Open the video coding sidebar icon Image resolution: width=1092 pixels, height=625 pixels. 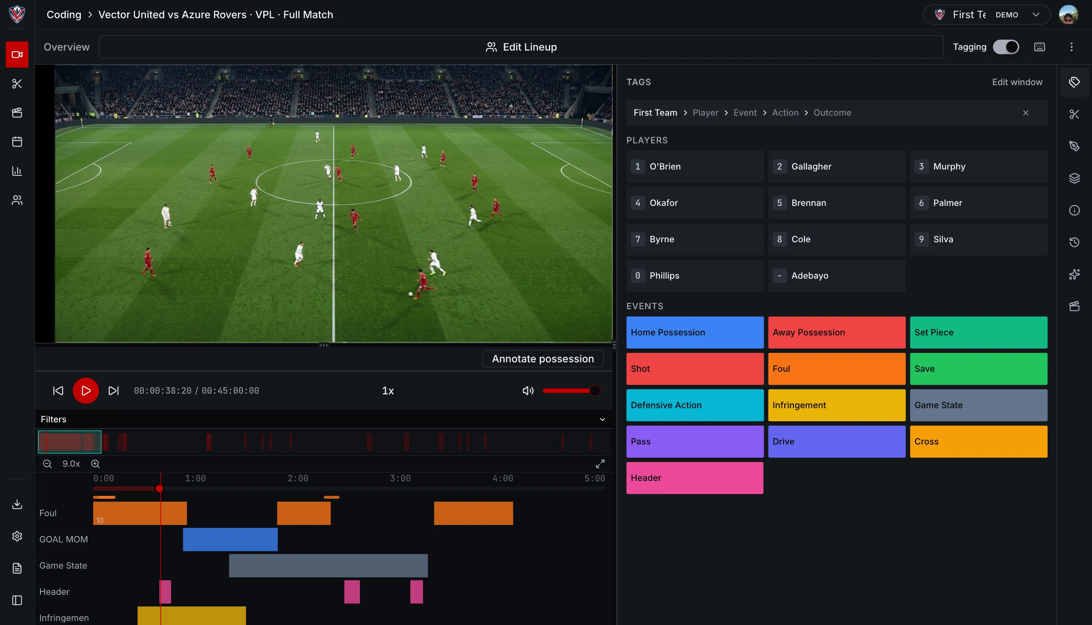click(x=17, y=55)
